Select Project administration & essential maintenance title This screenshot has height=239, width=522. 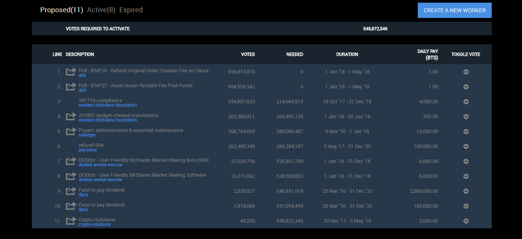131,130
